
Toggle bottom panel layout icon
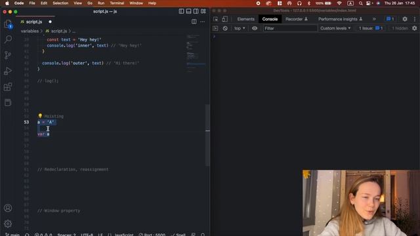tap(188, 11)
